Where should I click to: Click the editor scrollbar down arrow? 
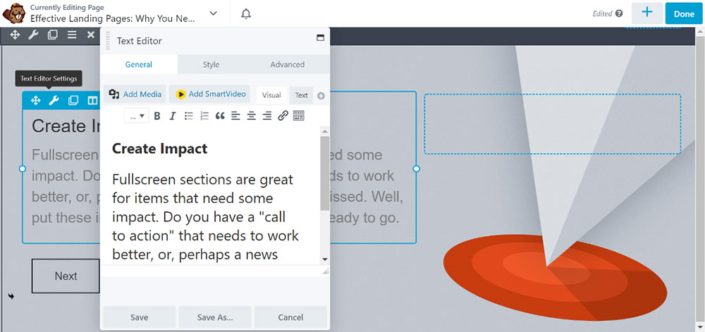pos(324,259)
